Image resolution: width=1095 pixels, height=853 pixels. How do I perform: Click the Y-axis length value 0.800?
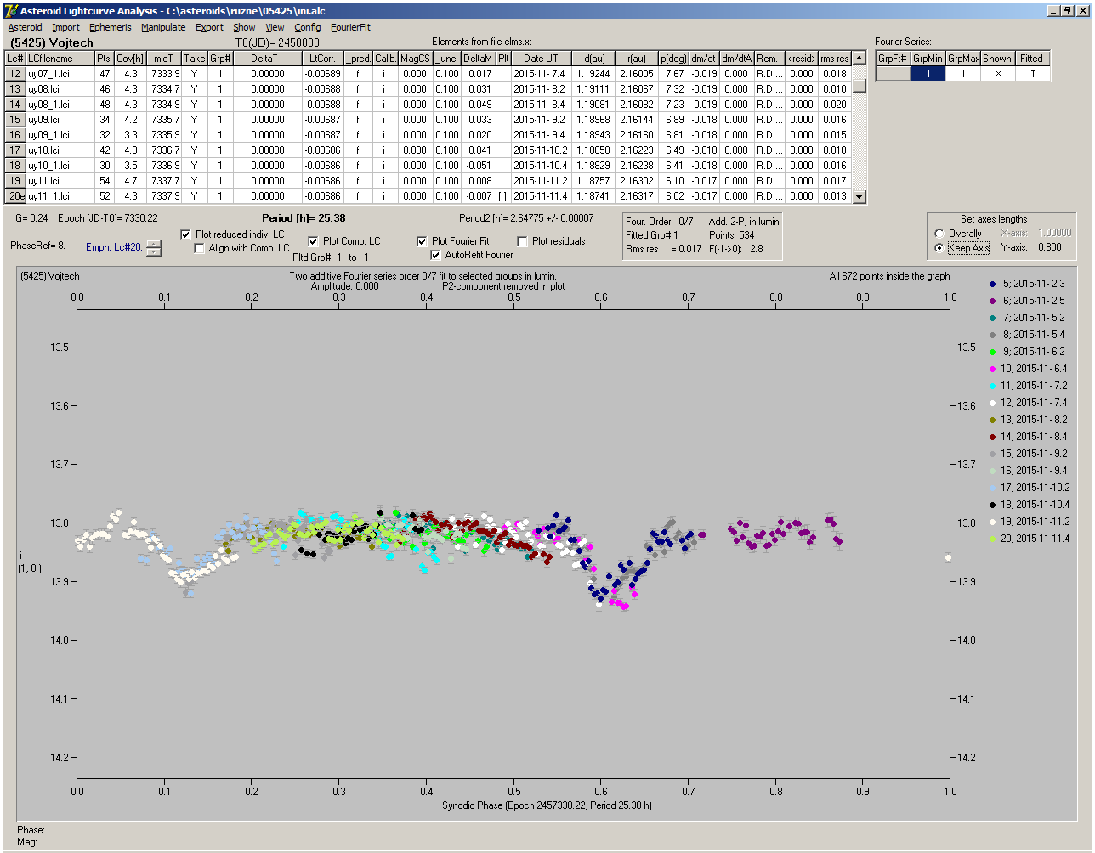[1050, 248]
